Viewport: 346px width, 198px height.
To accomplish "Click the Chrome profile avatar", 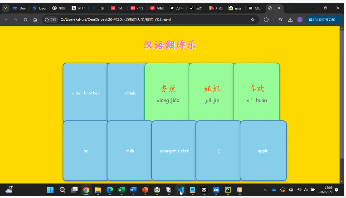I will point(300,20).
